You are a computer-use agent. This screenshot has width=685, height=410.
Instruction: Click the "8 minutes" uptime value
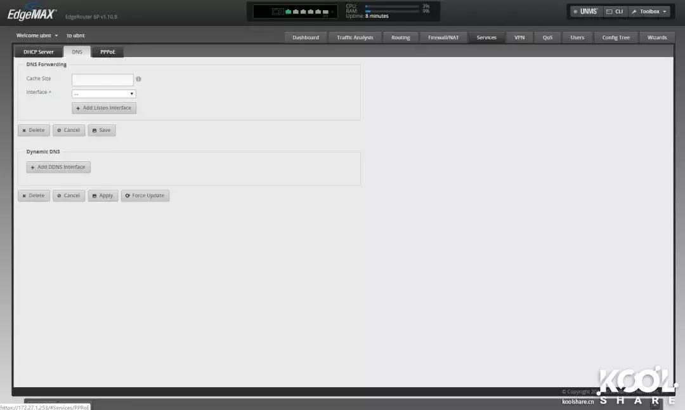coord(377,16)
